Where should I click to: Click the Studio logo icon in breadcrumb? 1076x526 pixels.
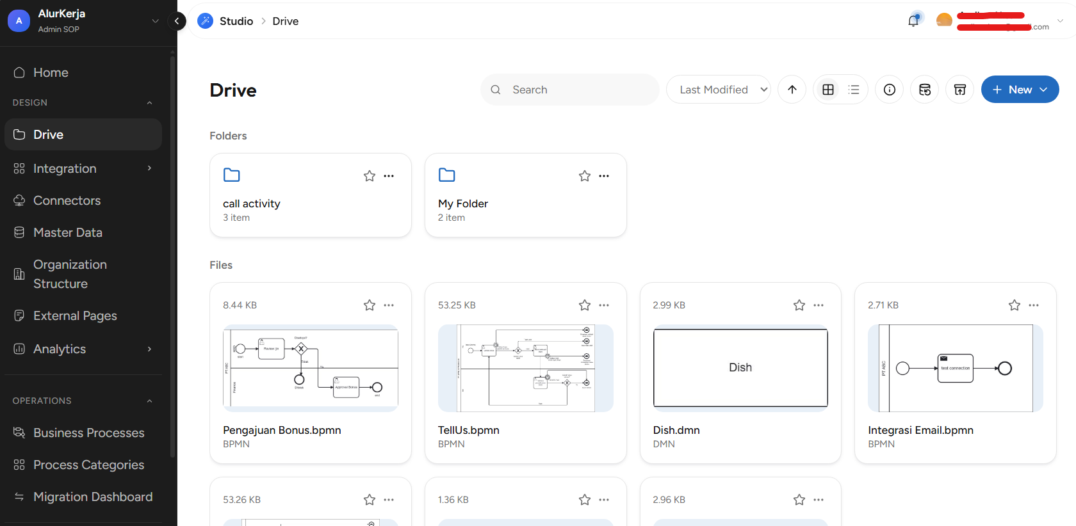click(205, 21)
